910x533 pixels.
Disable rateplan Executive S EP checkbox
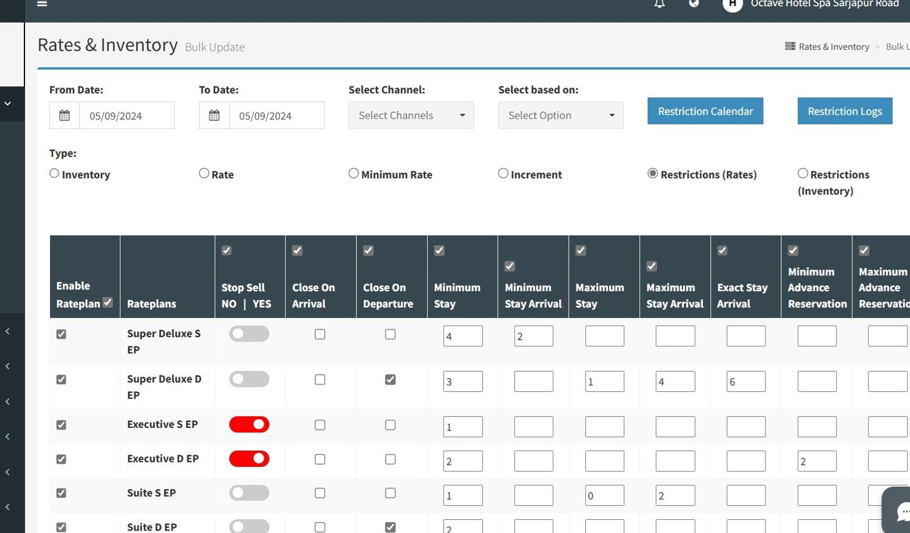pos(61,425)
